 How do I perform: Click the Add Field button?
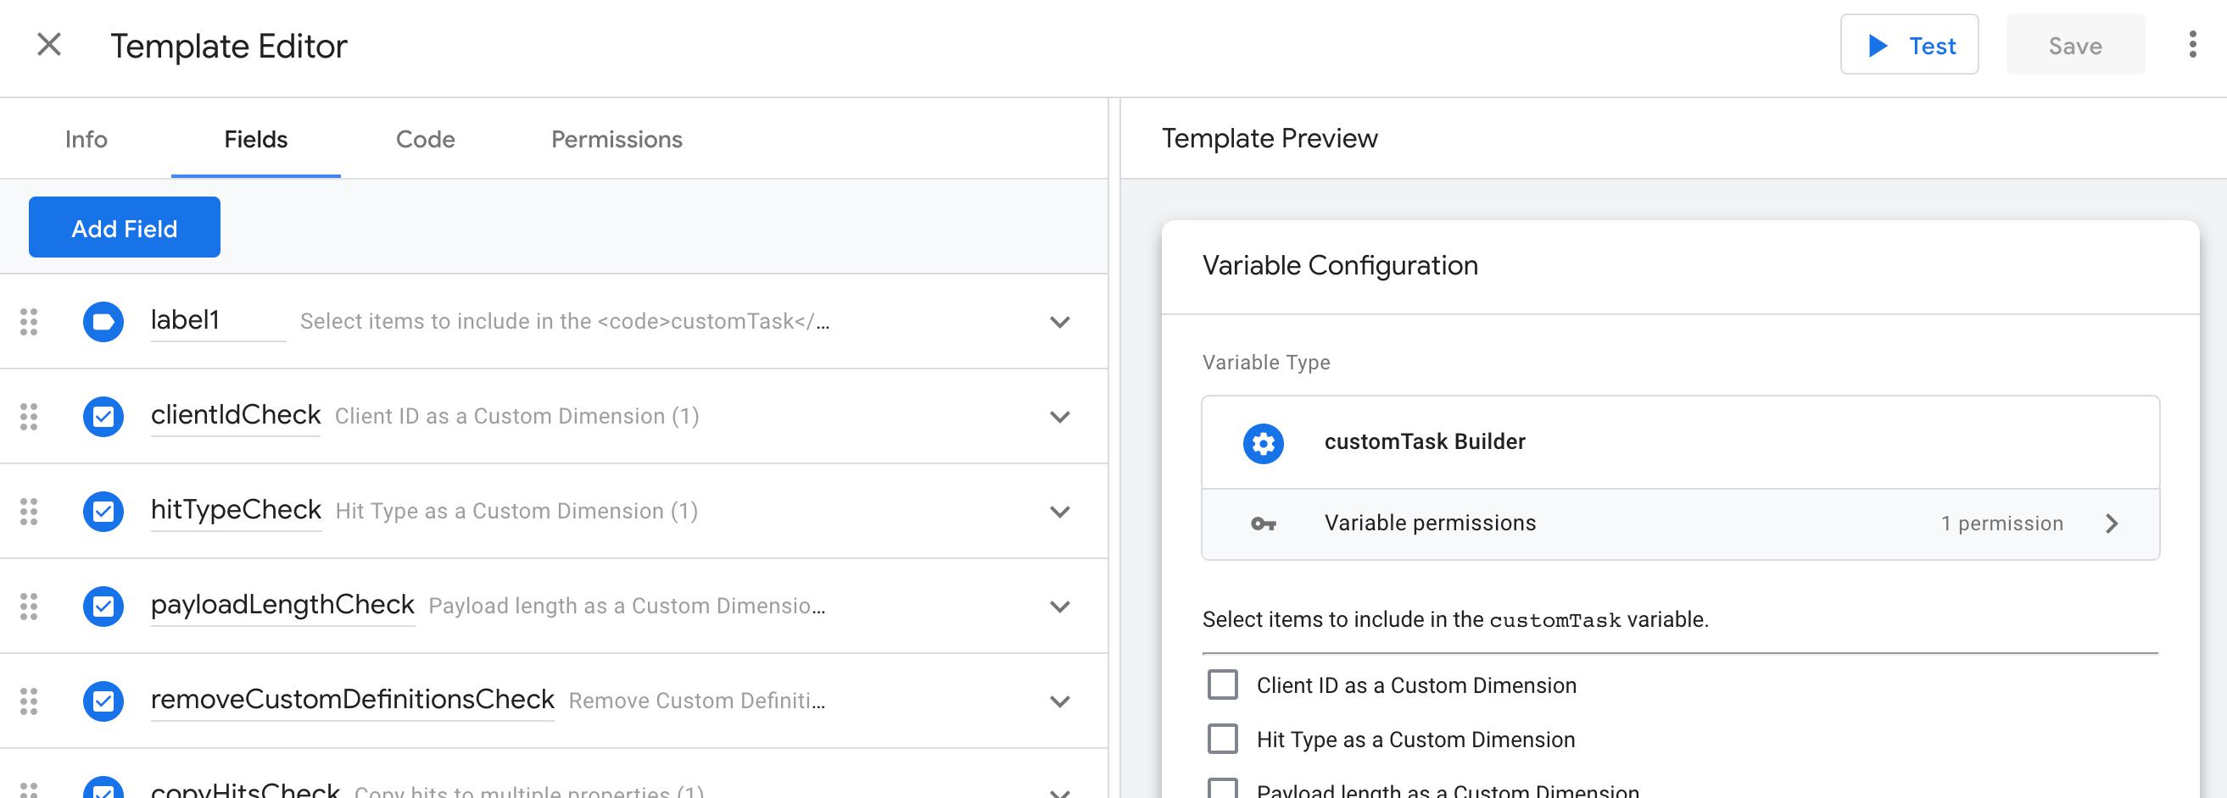pos(125,228)
